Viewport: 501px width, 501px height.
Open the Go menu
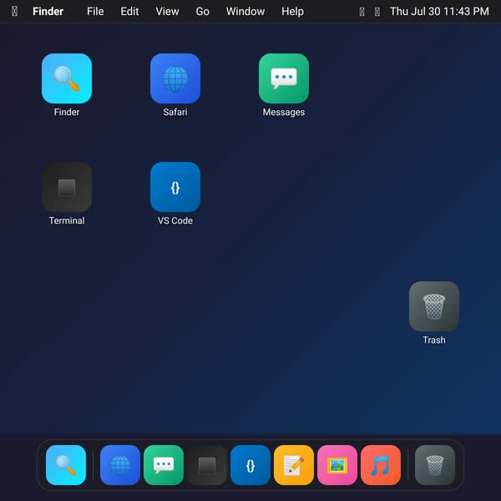pyautogui.click(x=203, y=12)
